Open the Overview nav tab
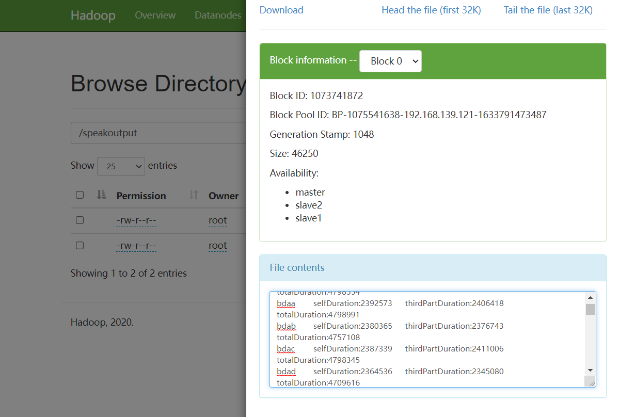This screenshot has width=619, height=417. click(x=155, y=15)
